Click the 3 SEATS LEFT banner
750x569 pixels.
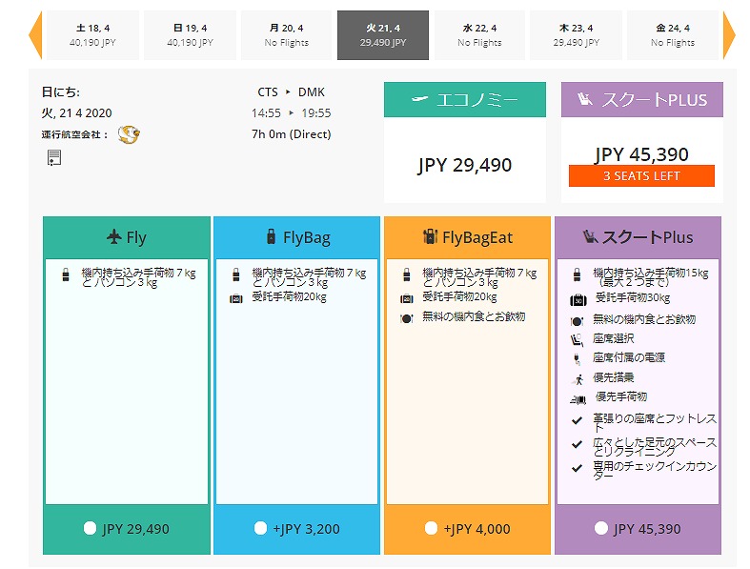[641, 175]
